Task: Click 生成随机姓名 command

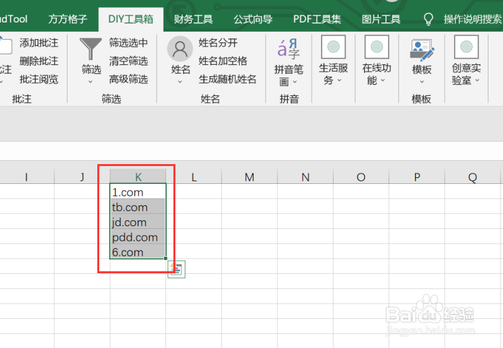Action: coord(228,79)
